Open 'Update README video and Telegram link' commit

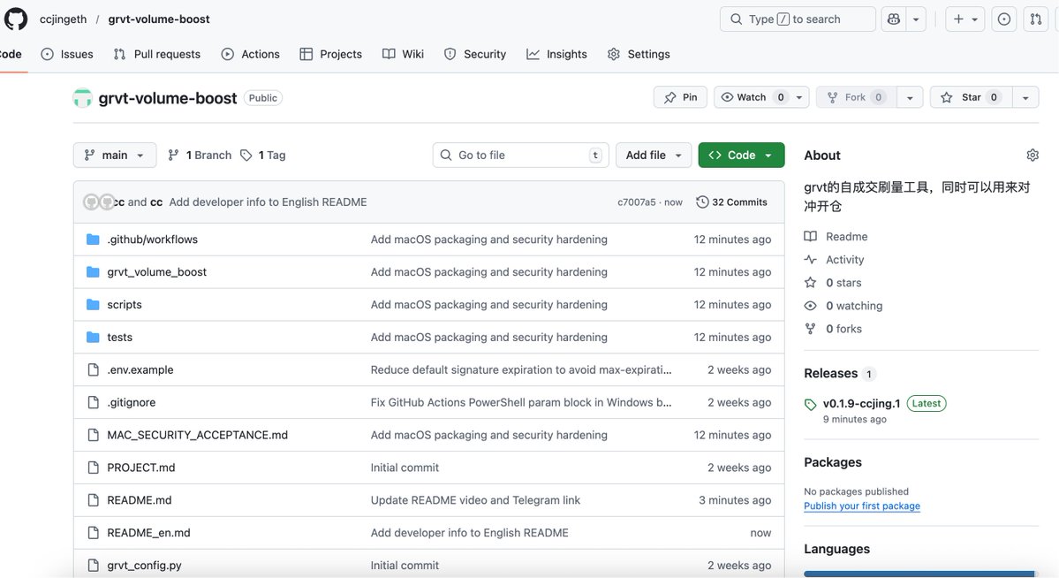tap(475, 499)
